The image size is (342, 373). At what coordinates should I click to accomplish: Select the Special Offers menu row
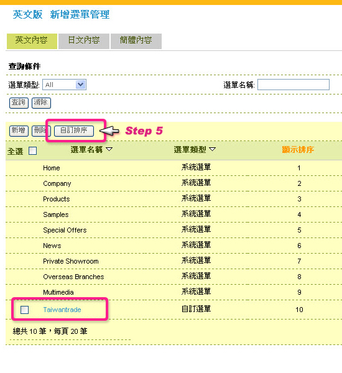[x=173, y=230]
